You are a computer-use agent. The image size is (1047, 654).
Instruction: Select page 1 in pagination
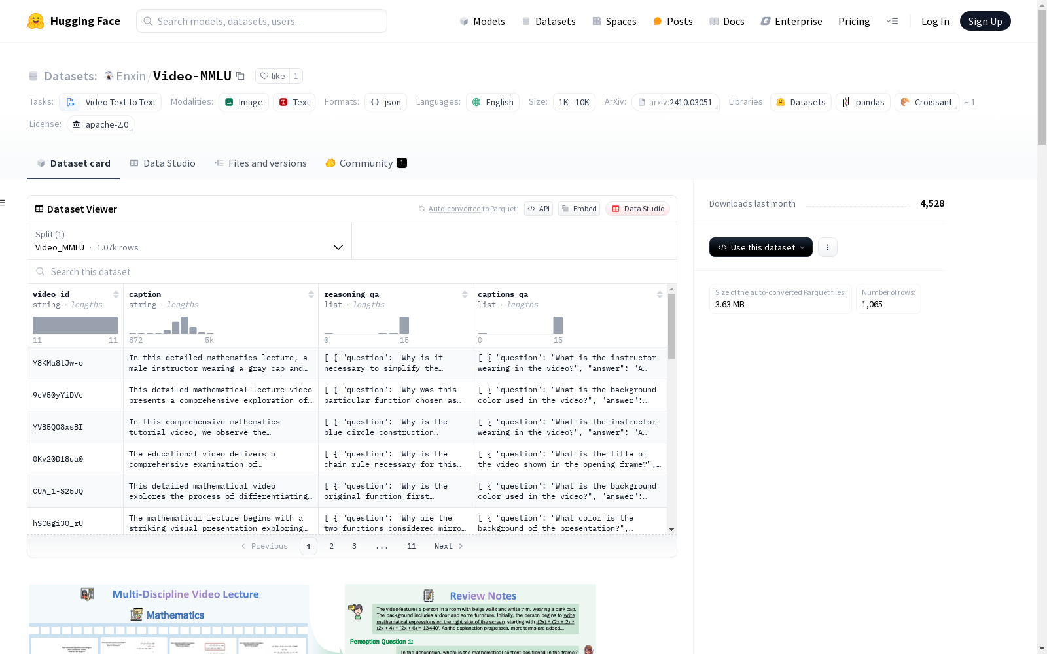tap(308, 546)
